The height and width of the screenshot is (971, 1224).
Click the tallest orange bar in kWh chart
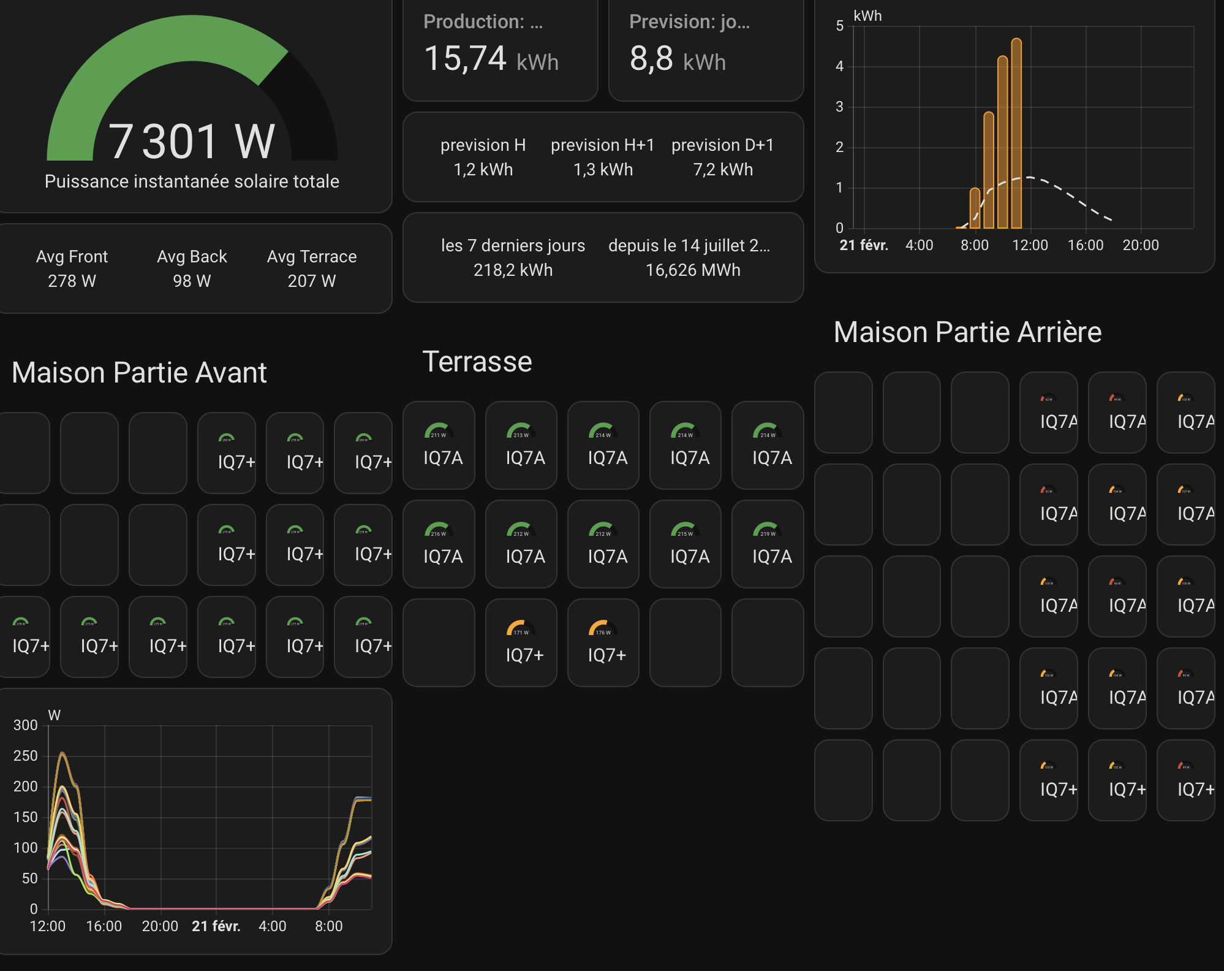[x=1016, y=133]
